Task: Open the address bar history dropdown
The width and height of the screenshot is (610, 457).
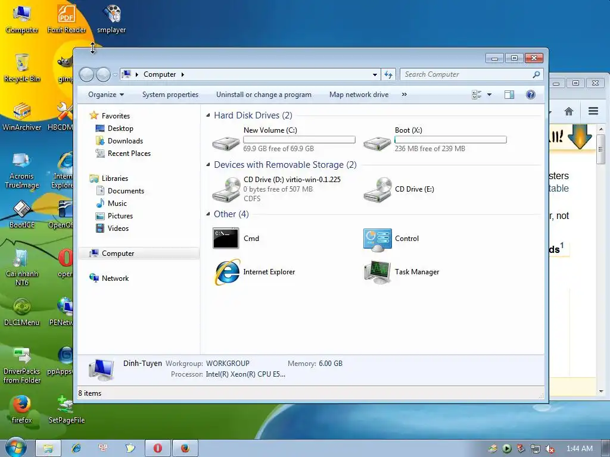Action: 375,74
